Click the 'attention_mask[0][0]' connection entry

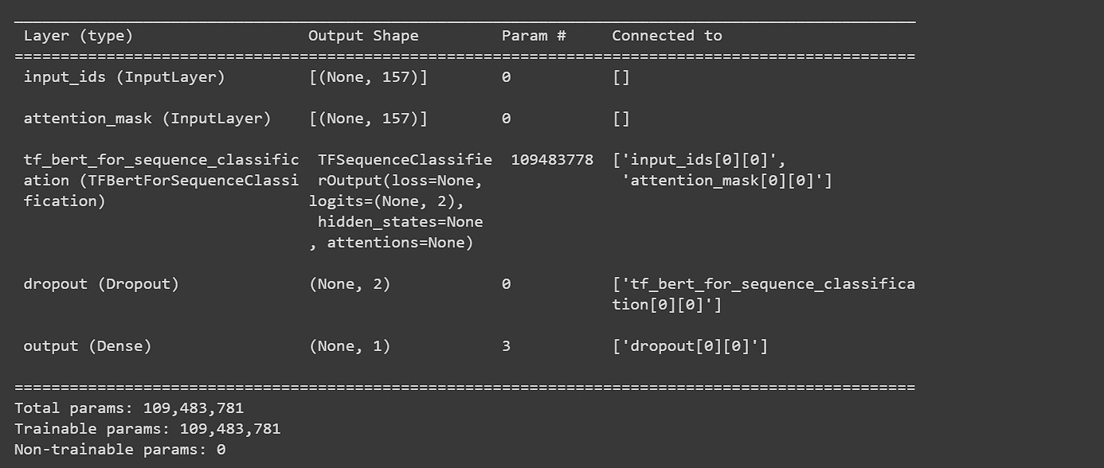[x=726, y=181]
